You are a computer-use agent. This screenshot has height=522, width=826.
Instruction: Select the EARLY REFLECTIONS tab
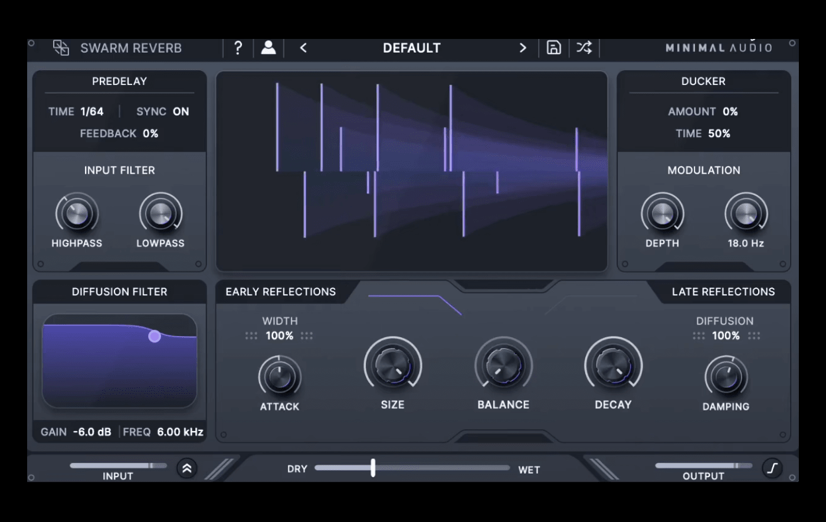pos(281,292)
